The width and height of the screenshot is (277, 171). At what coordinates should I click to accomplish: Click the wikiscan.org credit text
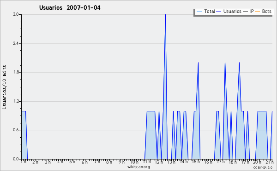(138, 167)
